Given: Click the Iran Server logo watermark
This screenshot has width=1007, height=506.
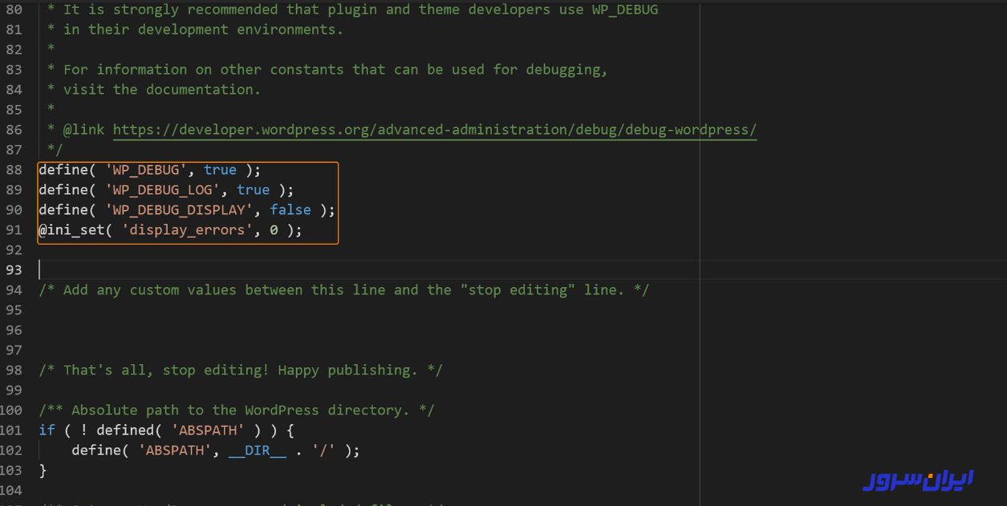Looking at the screenshot, I should [917, 480].
